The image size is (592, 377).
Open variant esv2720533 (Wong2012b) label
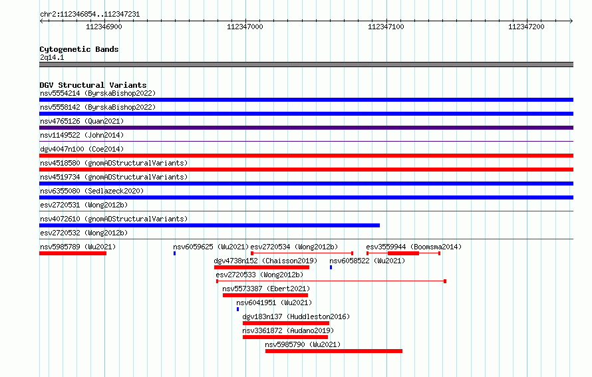(259, 275)
